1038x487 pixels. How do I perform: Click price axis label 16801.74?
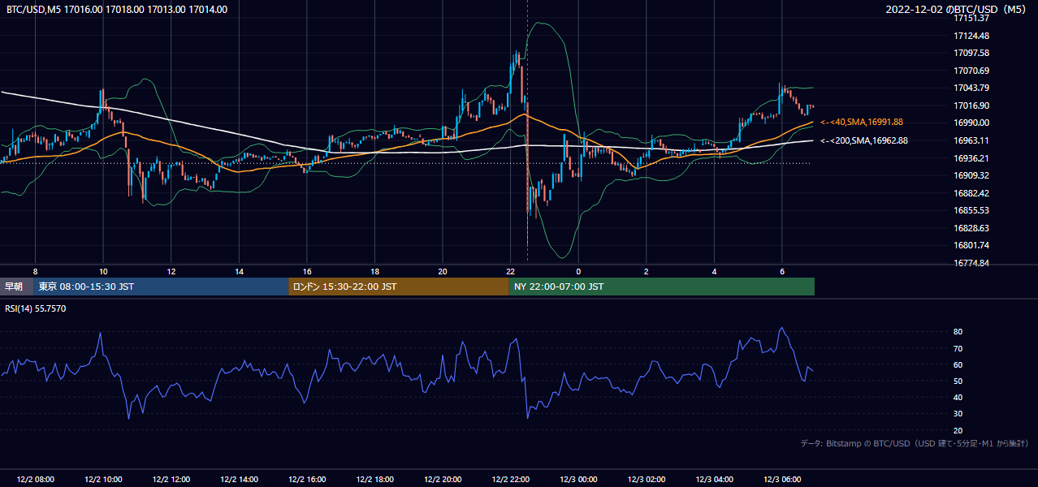click(971, 245)
